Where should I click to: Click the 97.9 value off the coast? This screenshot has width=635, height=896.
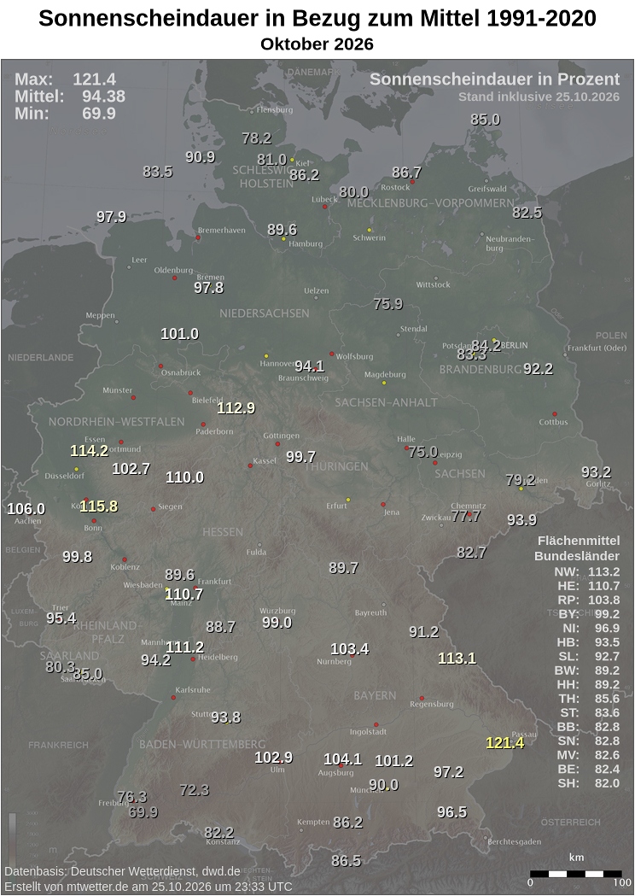tap(111, 217)
